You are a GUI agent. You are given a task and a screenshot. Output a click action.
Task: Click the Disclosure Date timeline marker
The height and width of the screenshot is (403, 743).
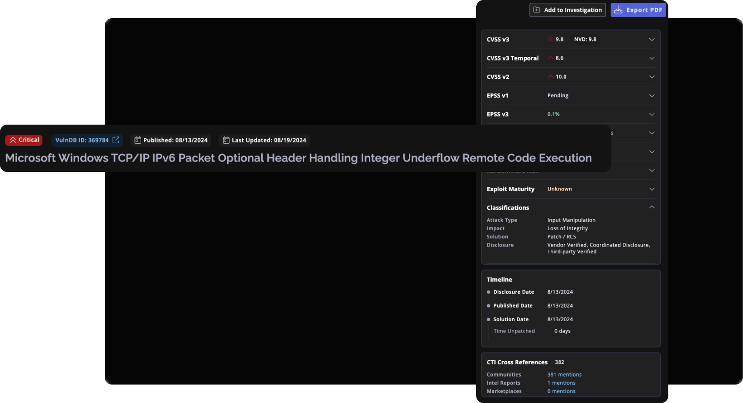coord(489,292)
